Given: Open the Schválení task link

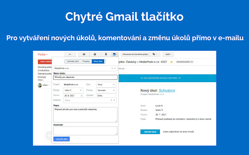Looking at the screenshot, I should point(167,90).
